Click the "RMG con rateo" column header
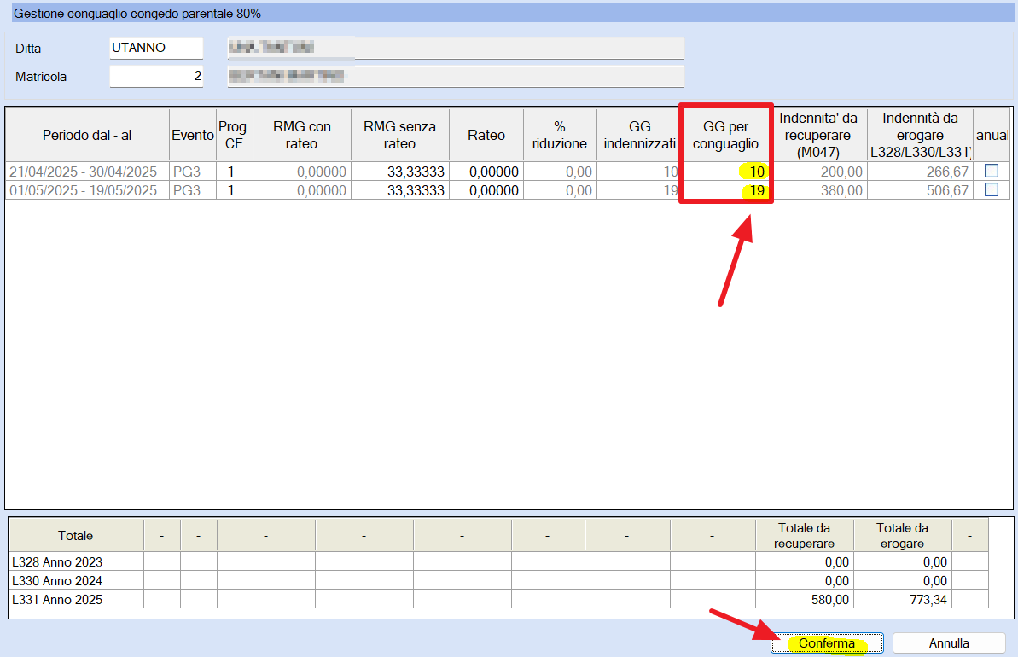Screen dimensions: 1018x657 pos(302,135)
